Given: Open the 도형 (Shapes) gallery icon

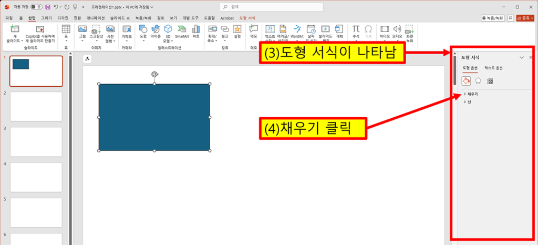Looking at the screenshot, I should point(143,29).
